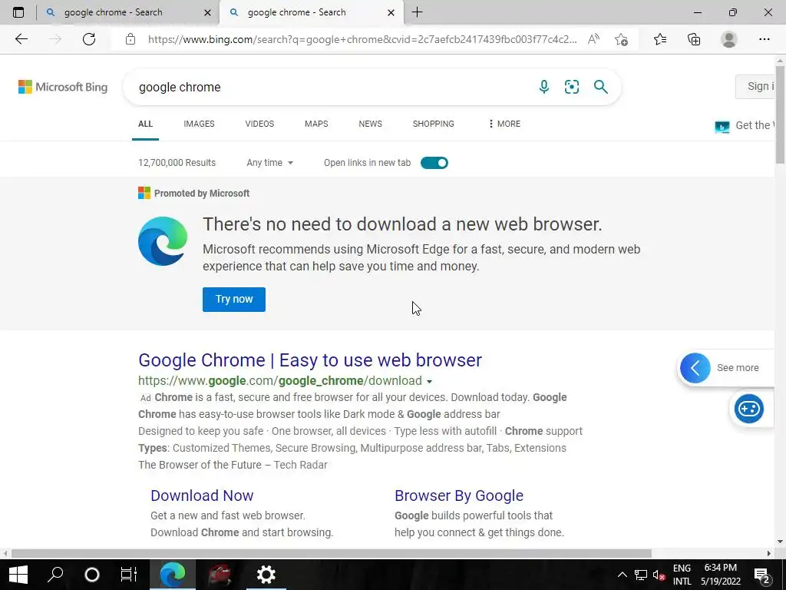Open the blue See more arrow button
786x590 pixels.
[695, 368]
